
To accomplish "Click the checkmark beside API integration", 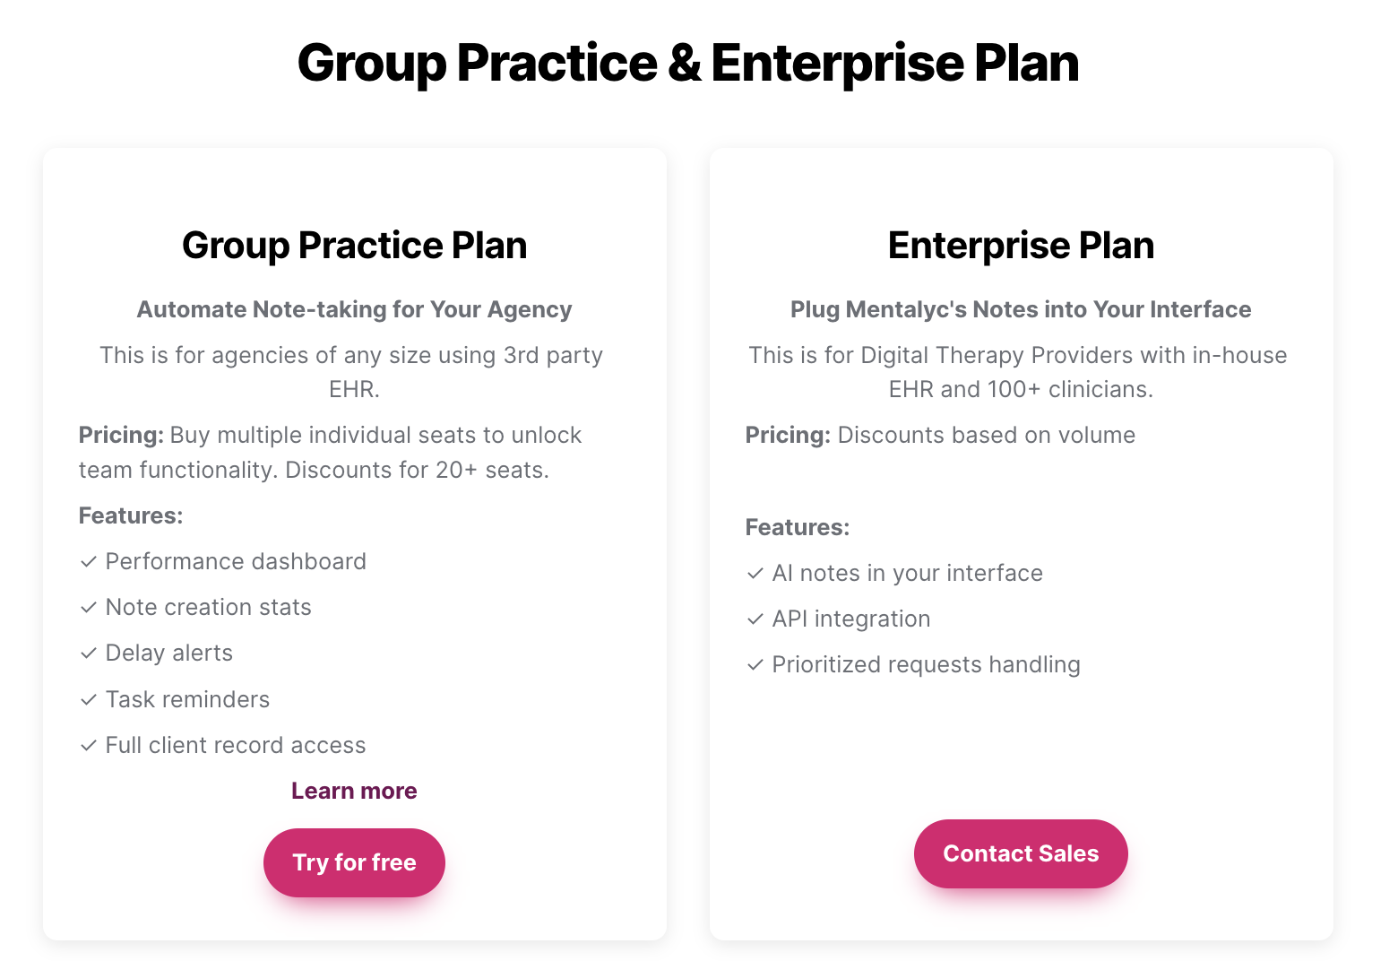I will (x=755, y=619).
